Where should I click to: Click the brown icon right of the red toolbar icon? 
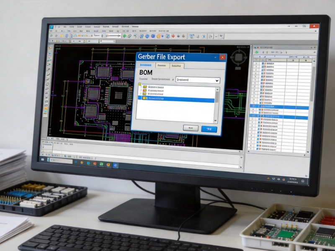click(183, 36)
